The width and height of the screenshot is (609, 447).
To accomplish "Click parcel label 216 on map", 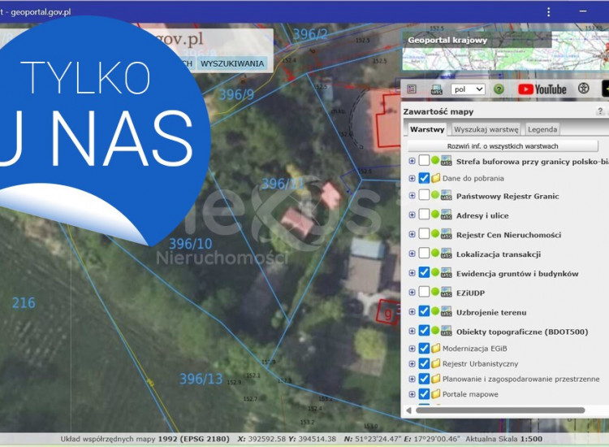I will [x=24, y=303].
